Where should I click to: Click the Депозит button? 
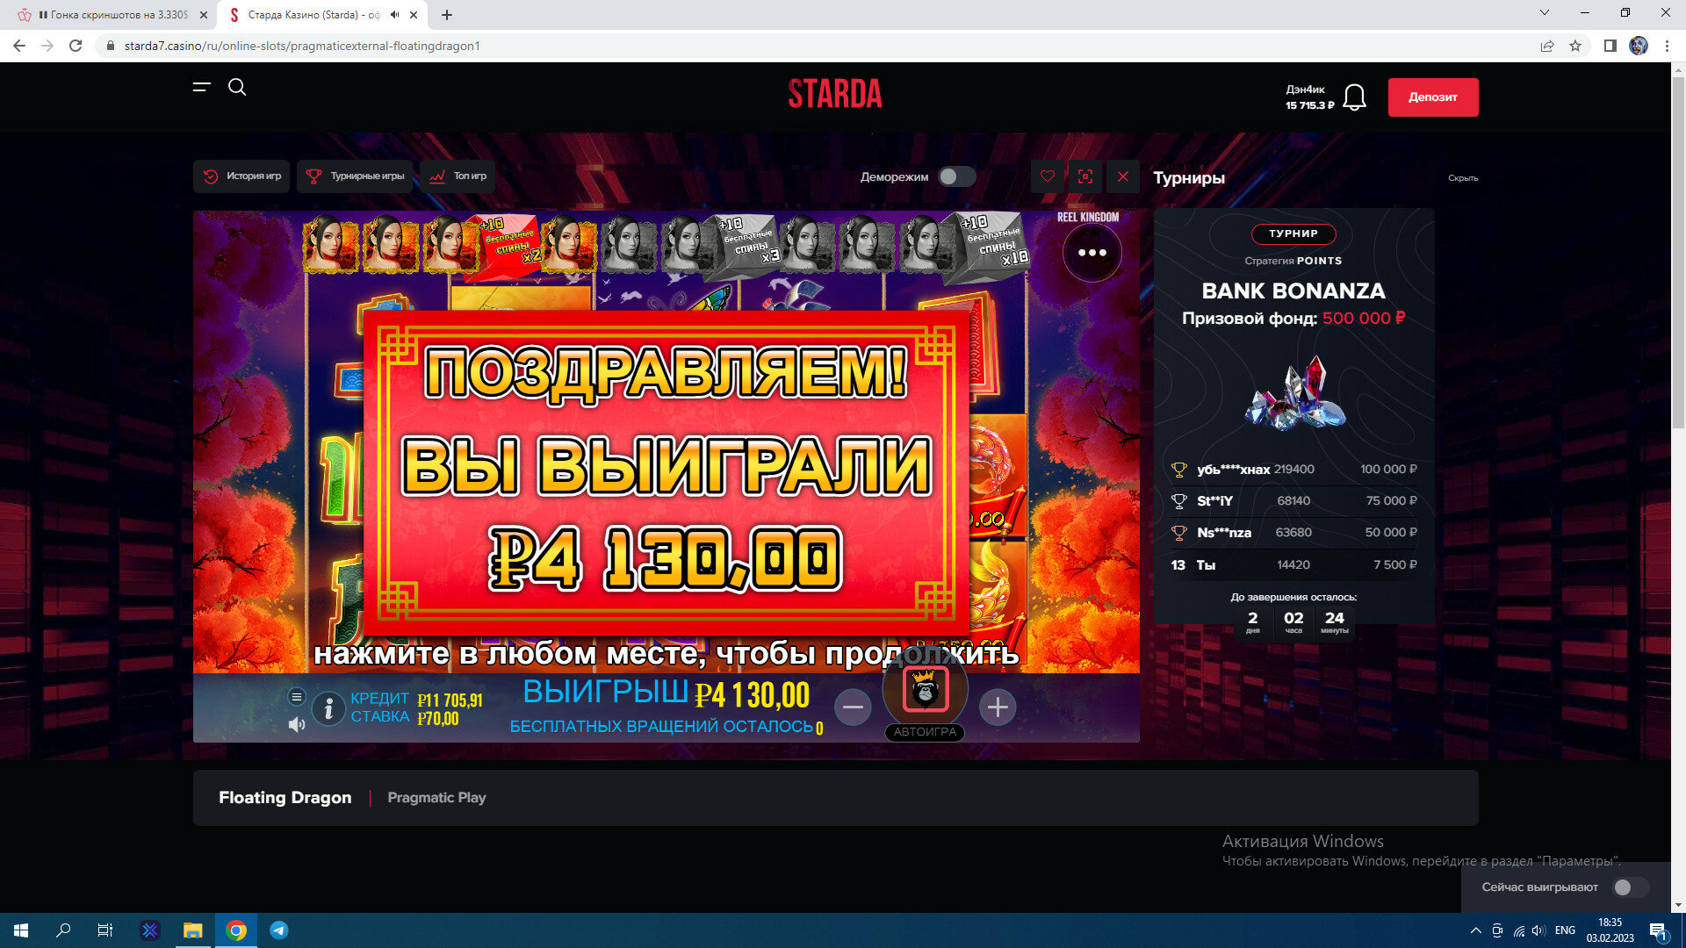pyautogui.click(x=1432, y=97)
